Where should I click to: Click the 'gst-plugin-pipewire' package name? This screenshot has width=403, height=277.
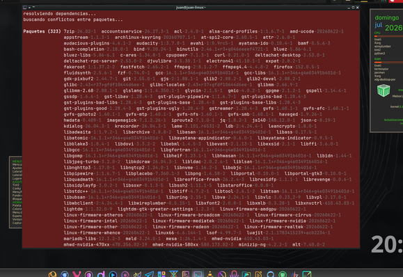click(184, 97)
